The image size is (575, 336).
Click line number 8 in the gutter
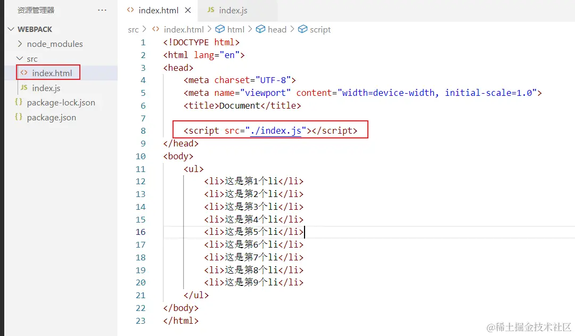[143, 131]
